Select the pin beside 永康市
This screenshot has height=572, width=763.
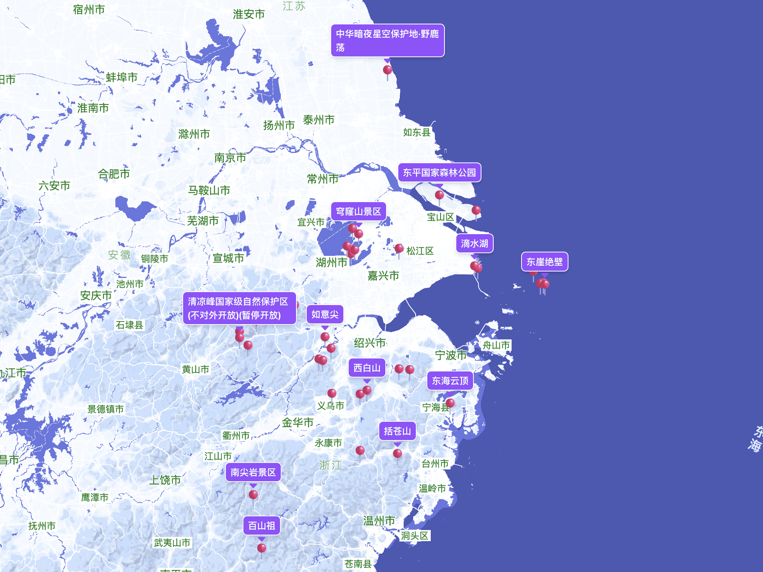click(x=360, y=451)
